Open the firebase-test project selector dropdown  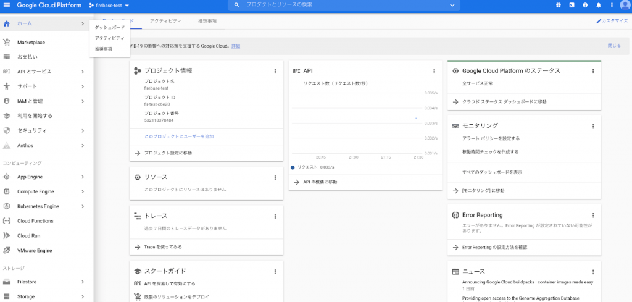[x=109, y=6]
